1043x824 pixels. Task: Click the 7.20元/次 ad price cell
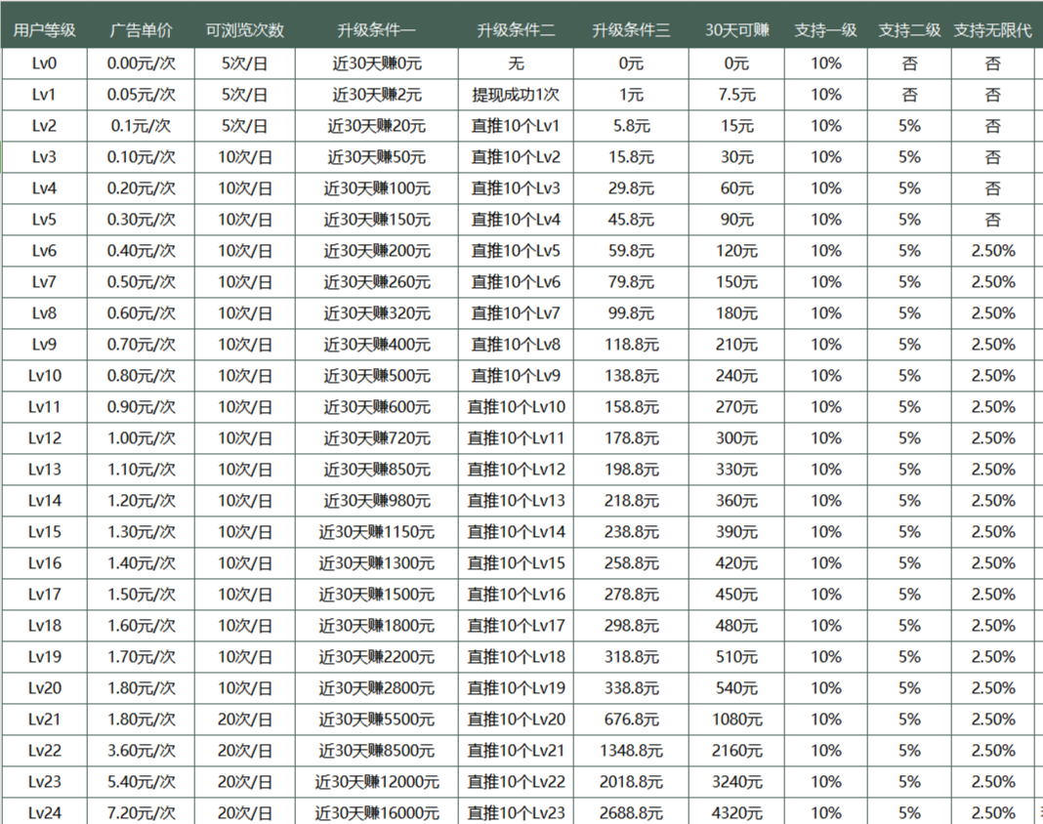141,813
